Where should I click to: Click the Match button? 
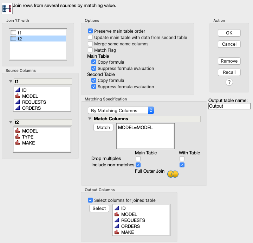[x=103, y=127]
